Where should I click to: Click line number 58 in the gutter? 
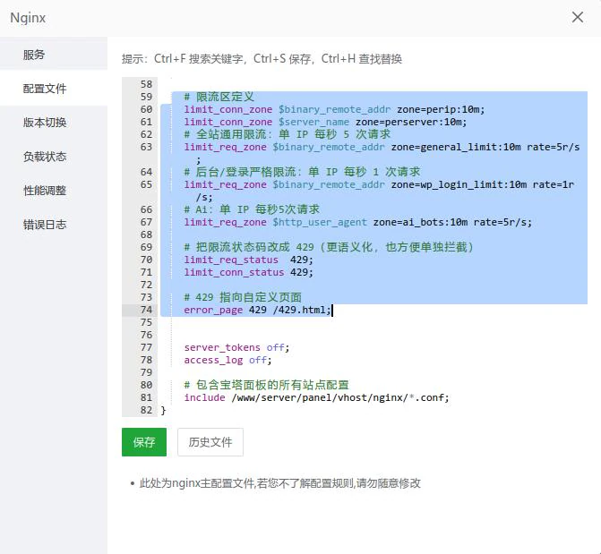pos(146,84)
